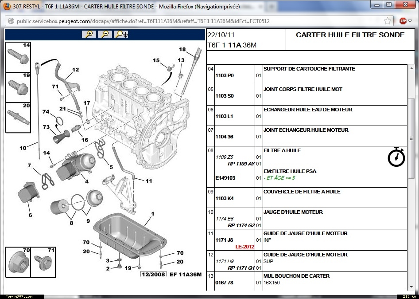Click the zoom in magnifier icon
Viewport: 419px width, 299px height.
click(x=89, y=34)
